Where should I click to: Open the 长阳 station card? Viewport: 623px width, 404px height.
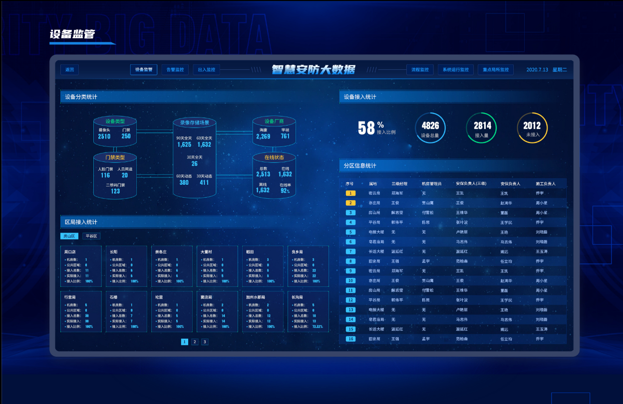[126, 266]
